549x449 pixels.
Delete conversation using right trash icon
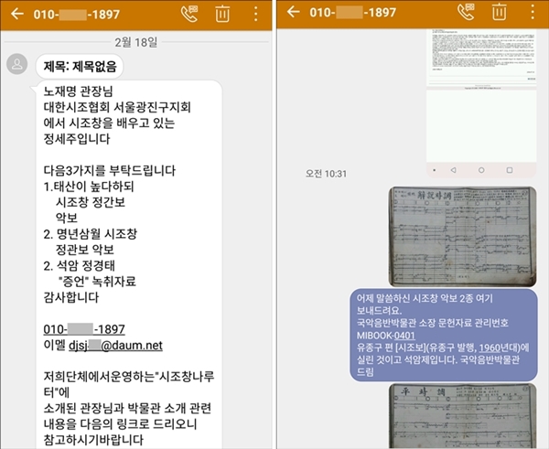(499, 12)
